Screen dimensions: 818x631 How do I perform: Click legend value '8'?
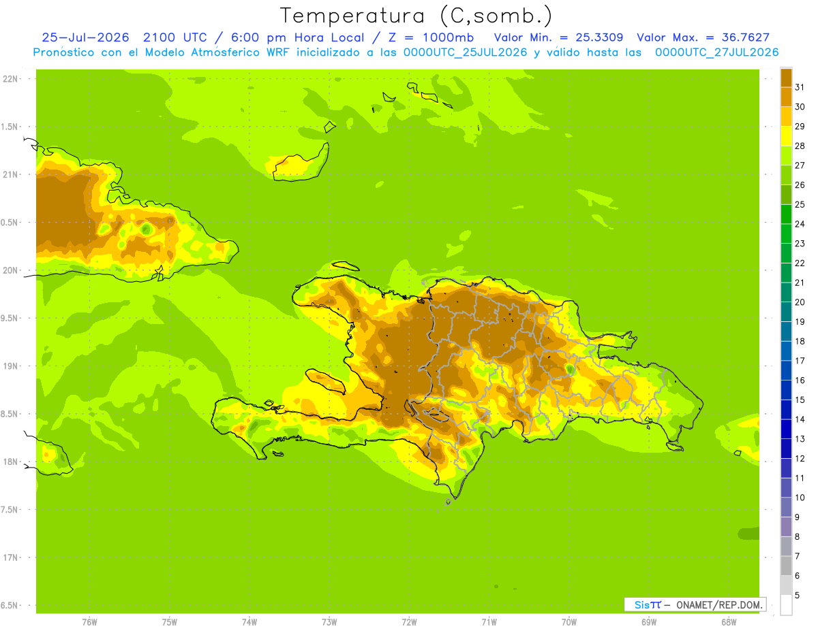pyautogui.click(x=798, y=536)
